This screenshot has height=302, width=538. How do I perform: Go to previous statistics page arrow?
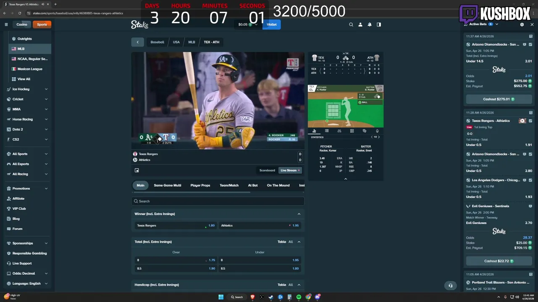(x=372, y=137)
